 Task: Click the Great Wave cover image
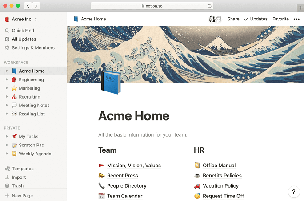pos(185,55)
